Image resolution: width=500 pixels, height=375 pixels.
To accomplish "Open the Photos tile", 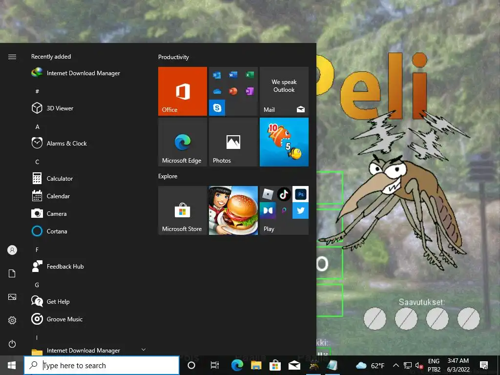I will tap(233, 142).
